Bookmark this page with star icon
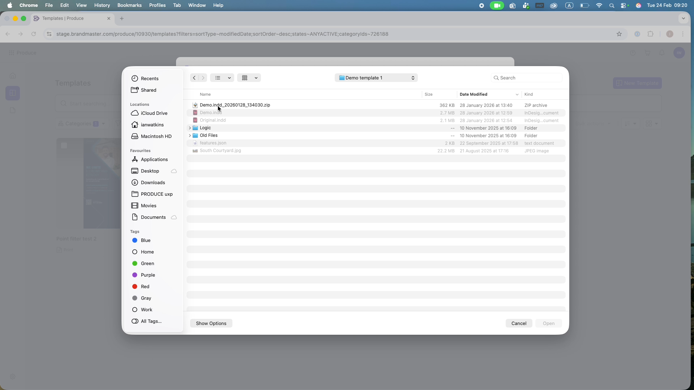694x390 pixels. 619,34
